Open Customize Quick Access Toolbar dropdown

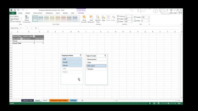pyautogui.click(x=27, y=10)
